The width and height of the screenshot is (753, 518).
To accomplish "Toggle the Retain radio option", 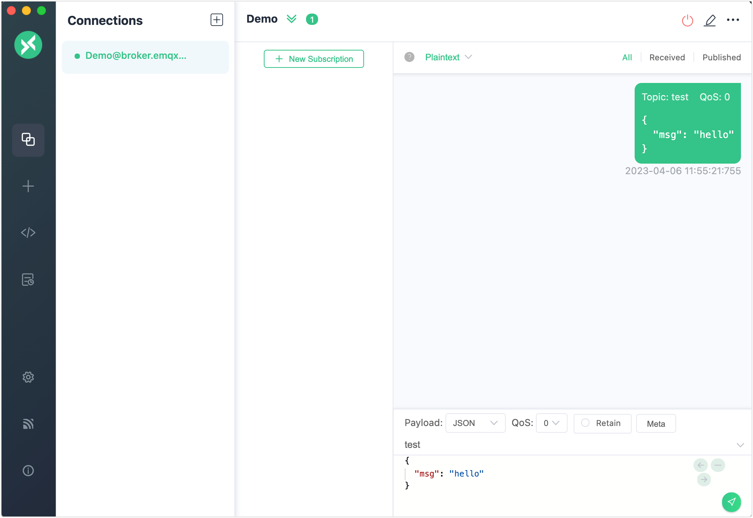I will 585,423.
